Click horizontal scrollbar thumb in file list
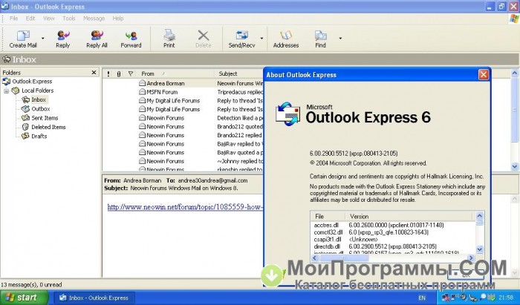Image resolution: width=520 pixels, height=305 pixels. tap(344, 258)
